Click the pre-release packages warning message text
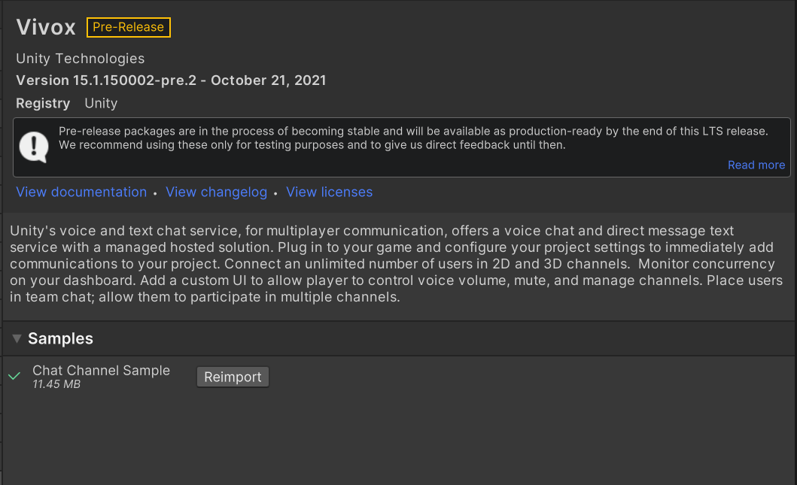 click(413, 138)
